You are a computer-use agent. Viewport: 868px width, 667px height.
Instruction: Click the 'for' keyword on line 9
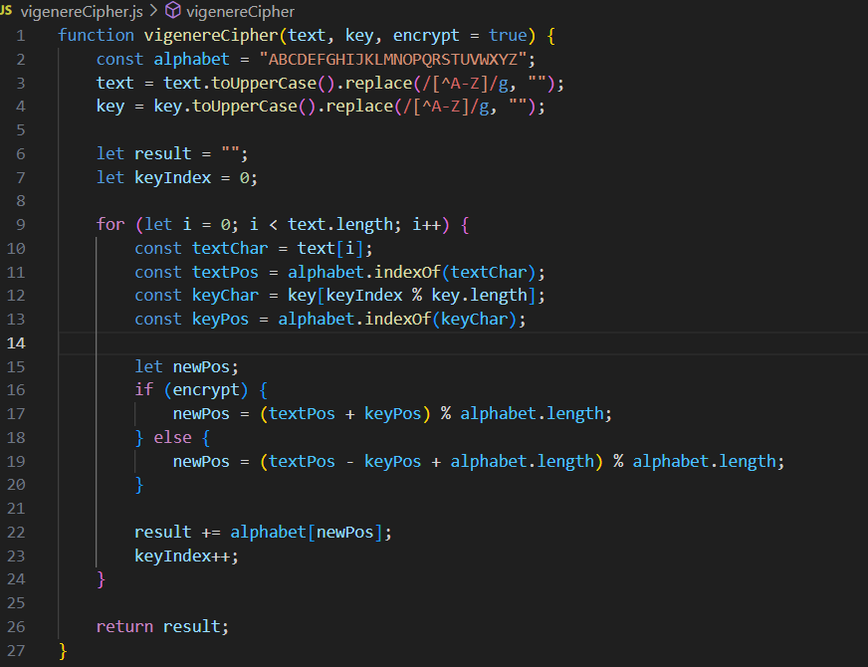point(110,224)
